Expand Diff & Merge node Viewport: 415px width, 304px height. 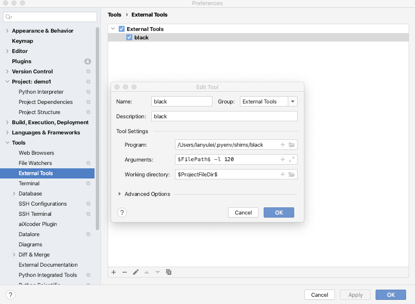pyautogui.click(x=14, y=254)
